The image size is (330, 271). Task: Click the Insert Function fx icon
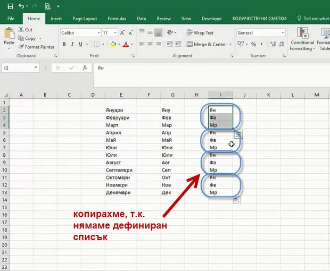pyautogui.click(x=85, y=68)
